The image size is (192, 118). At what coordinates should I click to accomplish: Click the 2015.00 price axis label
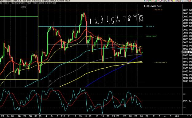coord(187,33)
